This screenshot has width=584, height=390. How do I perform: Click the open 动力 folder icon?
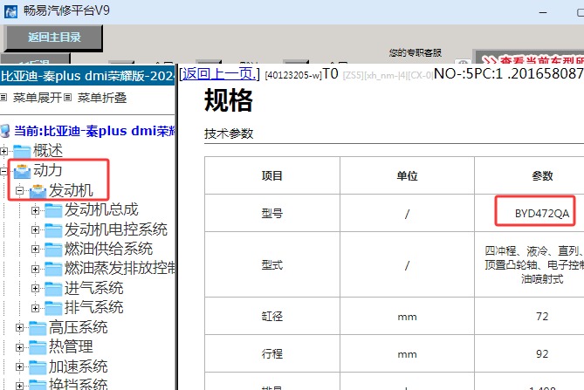point(22,171)
